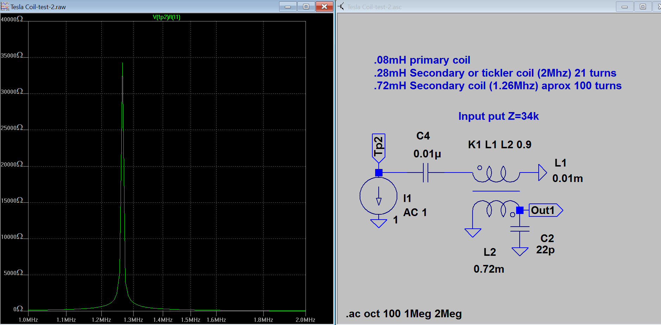Select the L1 inductor coil symbol
The image size is (661, 325).
(496, 173)
